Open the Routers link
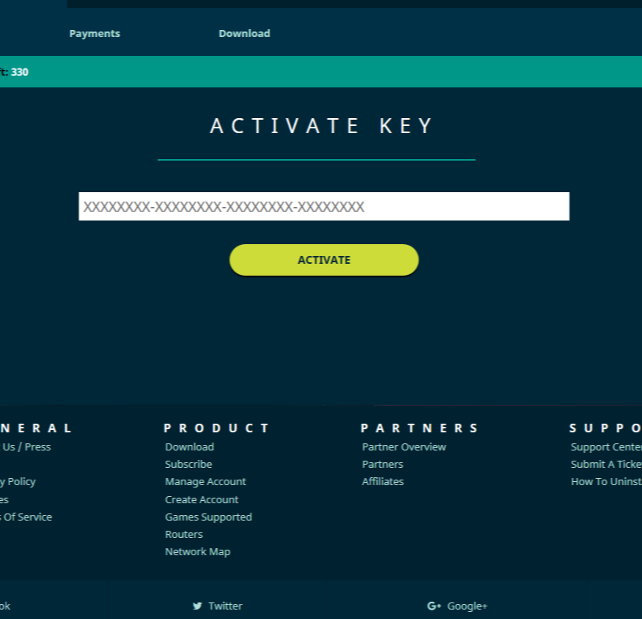The width and height of the screenshot is (642, 619). (184, 534)
